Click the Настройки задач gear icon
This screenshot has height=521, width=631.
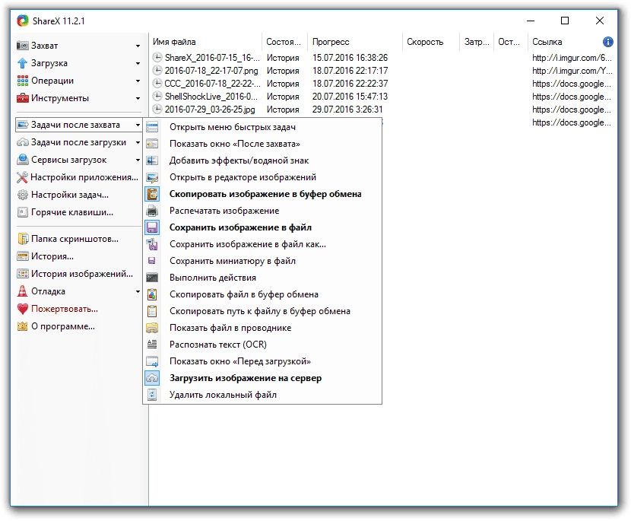pyautogui.click(x=23, y=195)
